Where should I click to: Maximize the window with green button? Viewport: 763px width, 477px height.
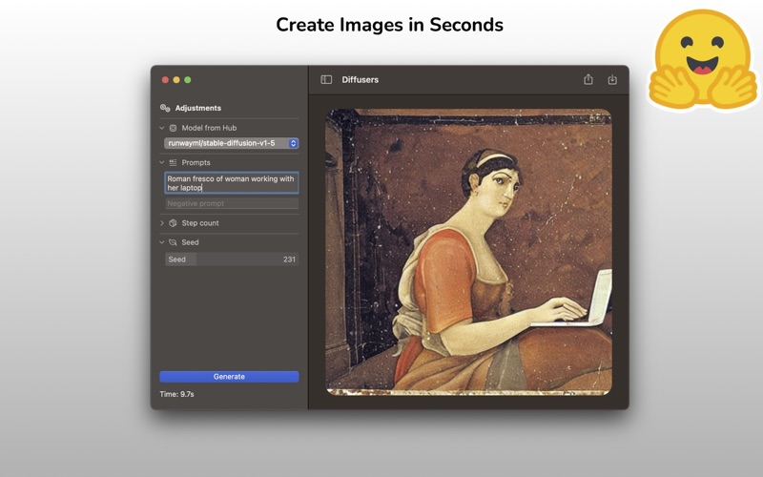(188, 80)
